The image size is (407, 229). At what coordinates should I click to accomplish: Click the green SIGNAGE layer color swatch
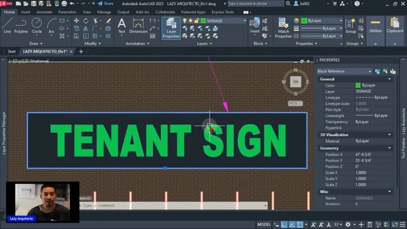pyautogui.click(x=203, y=21)
